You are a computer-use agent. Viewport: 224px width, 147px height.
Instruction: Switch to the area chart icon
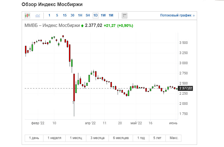38,16
